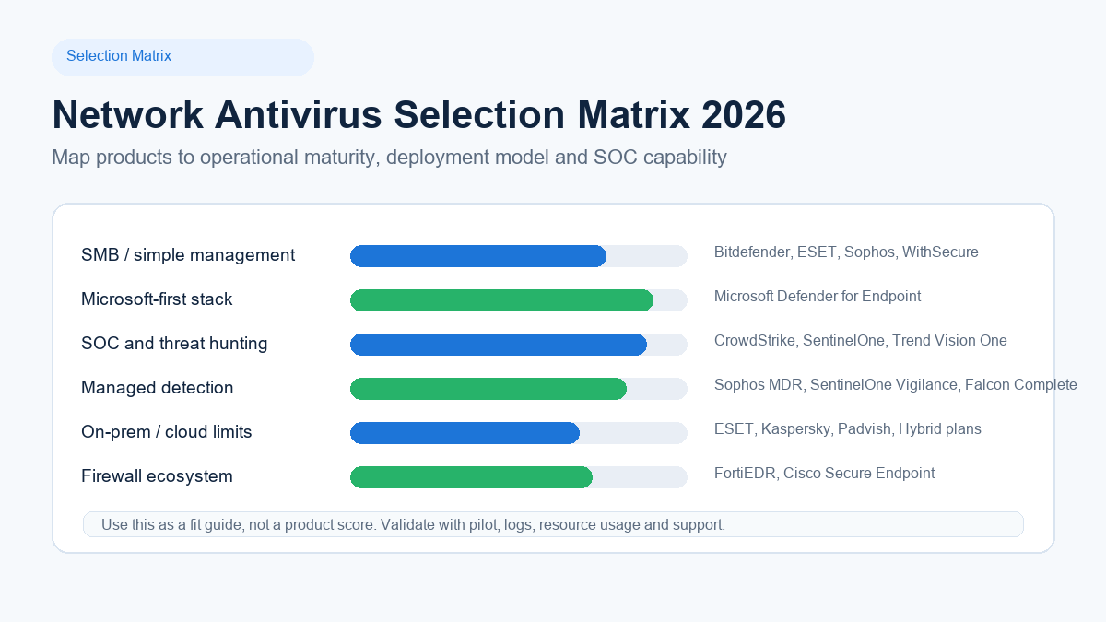Click the SOC and threat hunting label

tap(174, 344)
